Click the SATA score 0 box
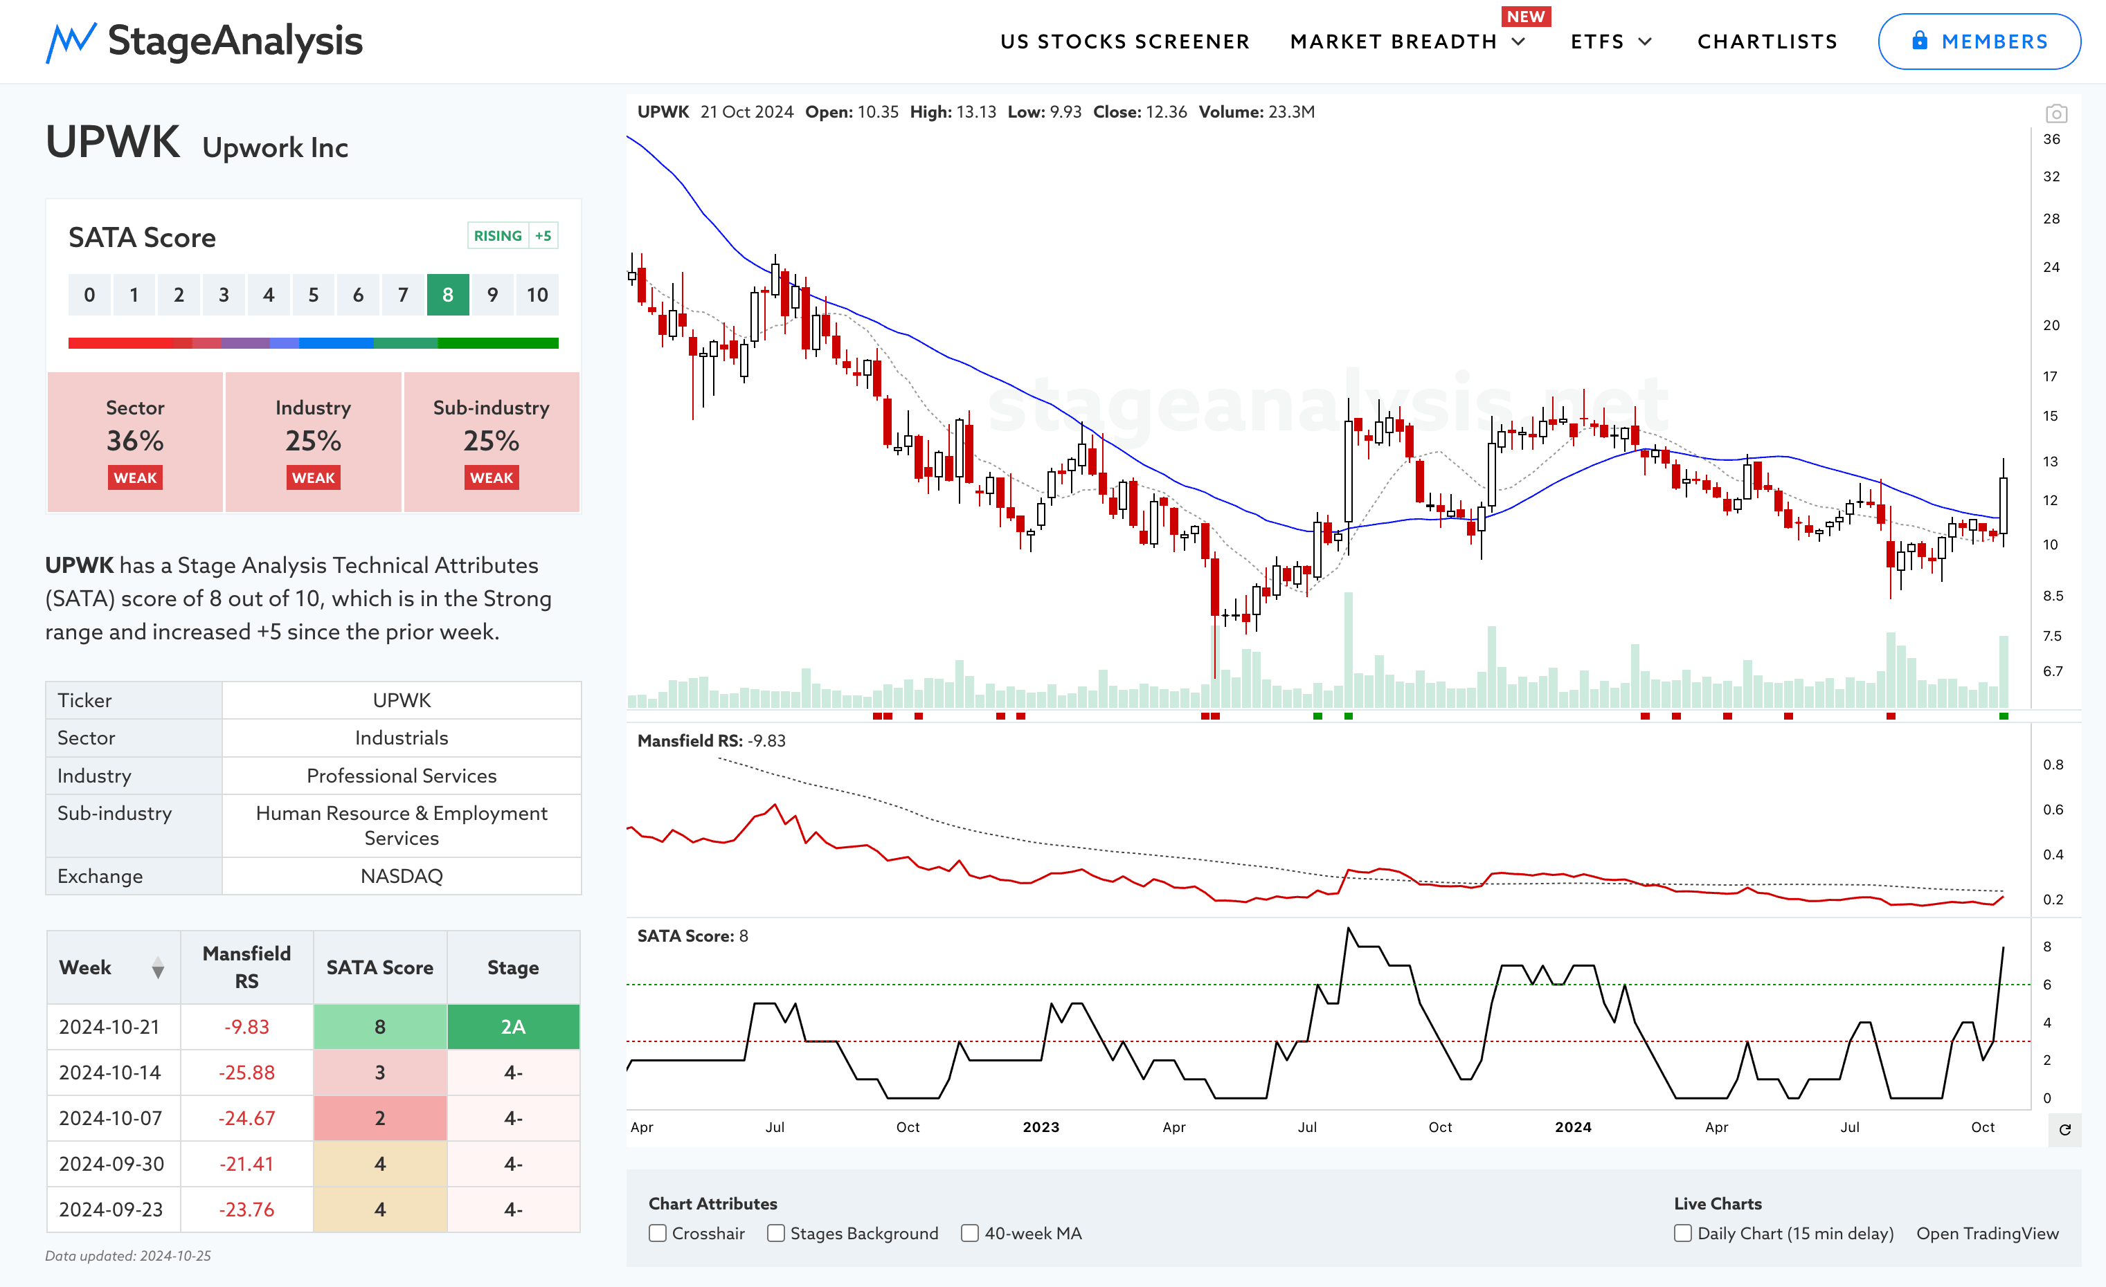 (x=89, y=295)
